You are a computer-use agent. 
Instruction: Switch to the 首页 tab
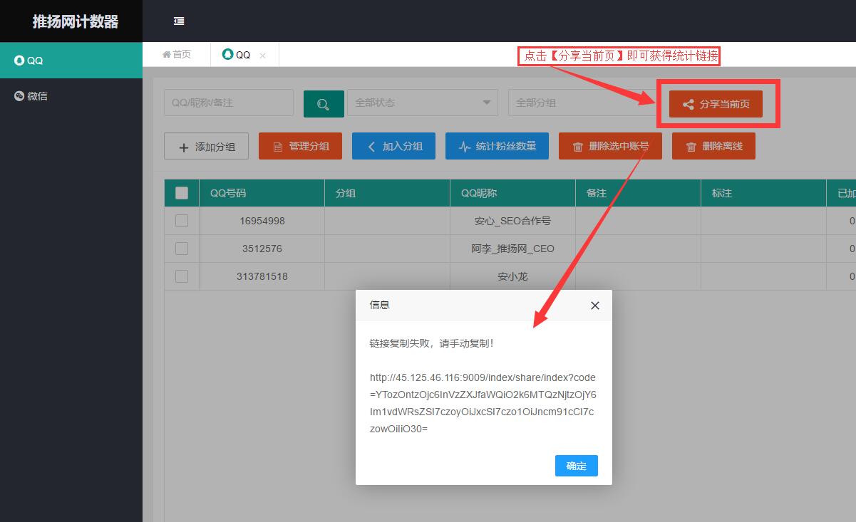point(177,55)
